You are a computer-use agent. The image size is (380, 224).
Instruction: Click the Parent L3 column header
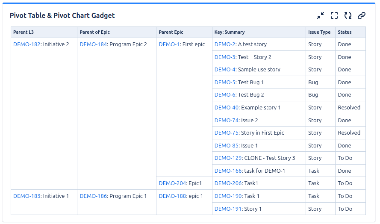pos(24,32)
